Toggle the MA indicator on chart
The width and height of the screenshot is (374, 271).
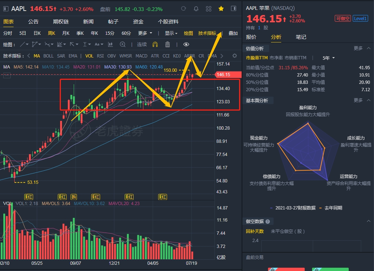[x=37, y=56]
